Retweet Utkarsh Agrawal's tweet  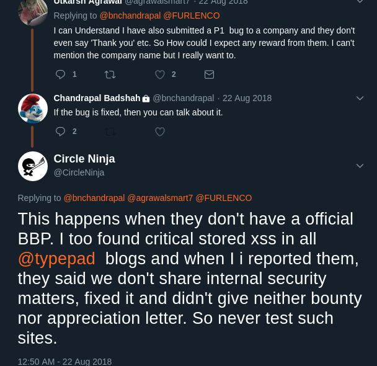coord(110,74)
